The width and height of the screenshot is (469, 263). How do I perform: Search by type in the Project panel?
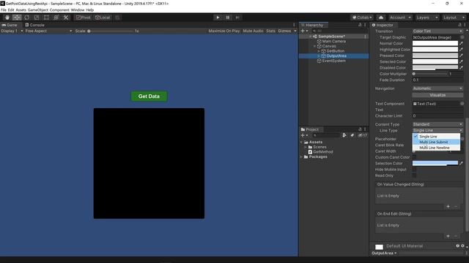tap(344, 135)
